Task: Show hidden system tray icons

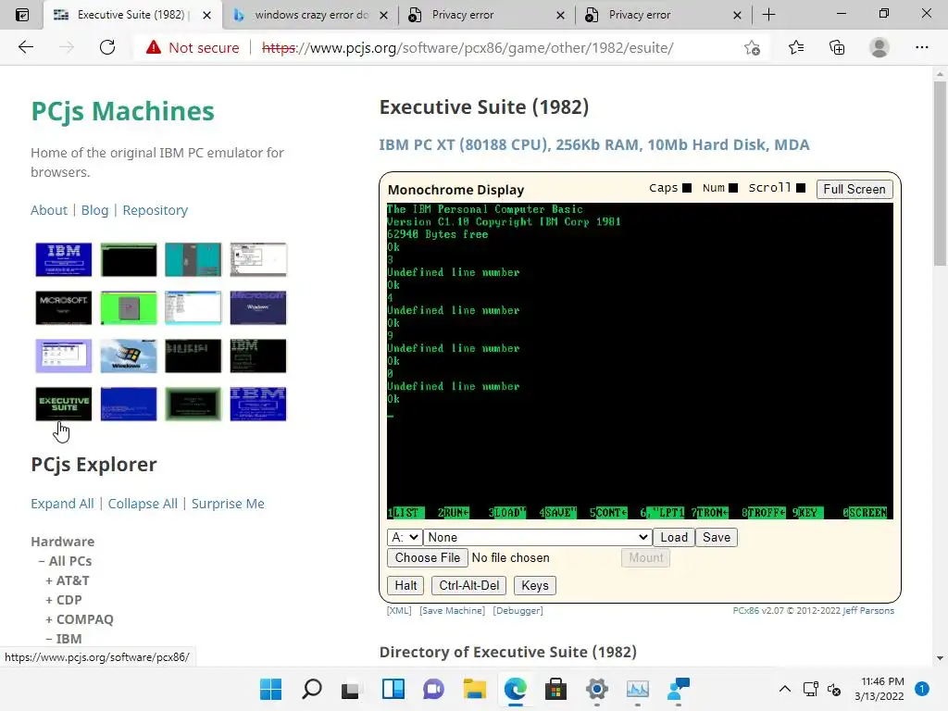Action: [784, 689]
